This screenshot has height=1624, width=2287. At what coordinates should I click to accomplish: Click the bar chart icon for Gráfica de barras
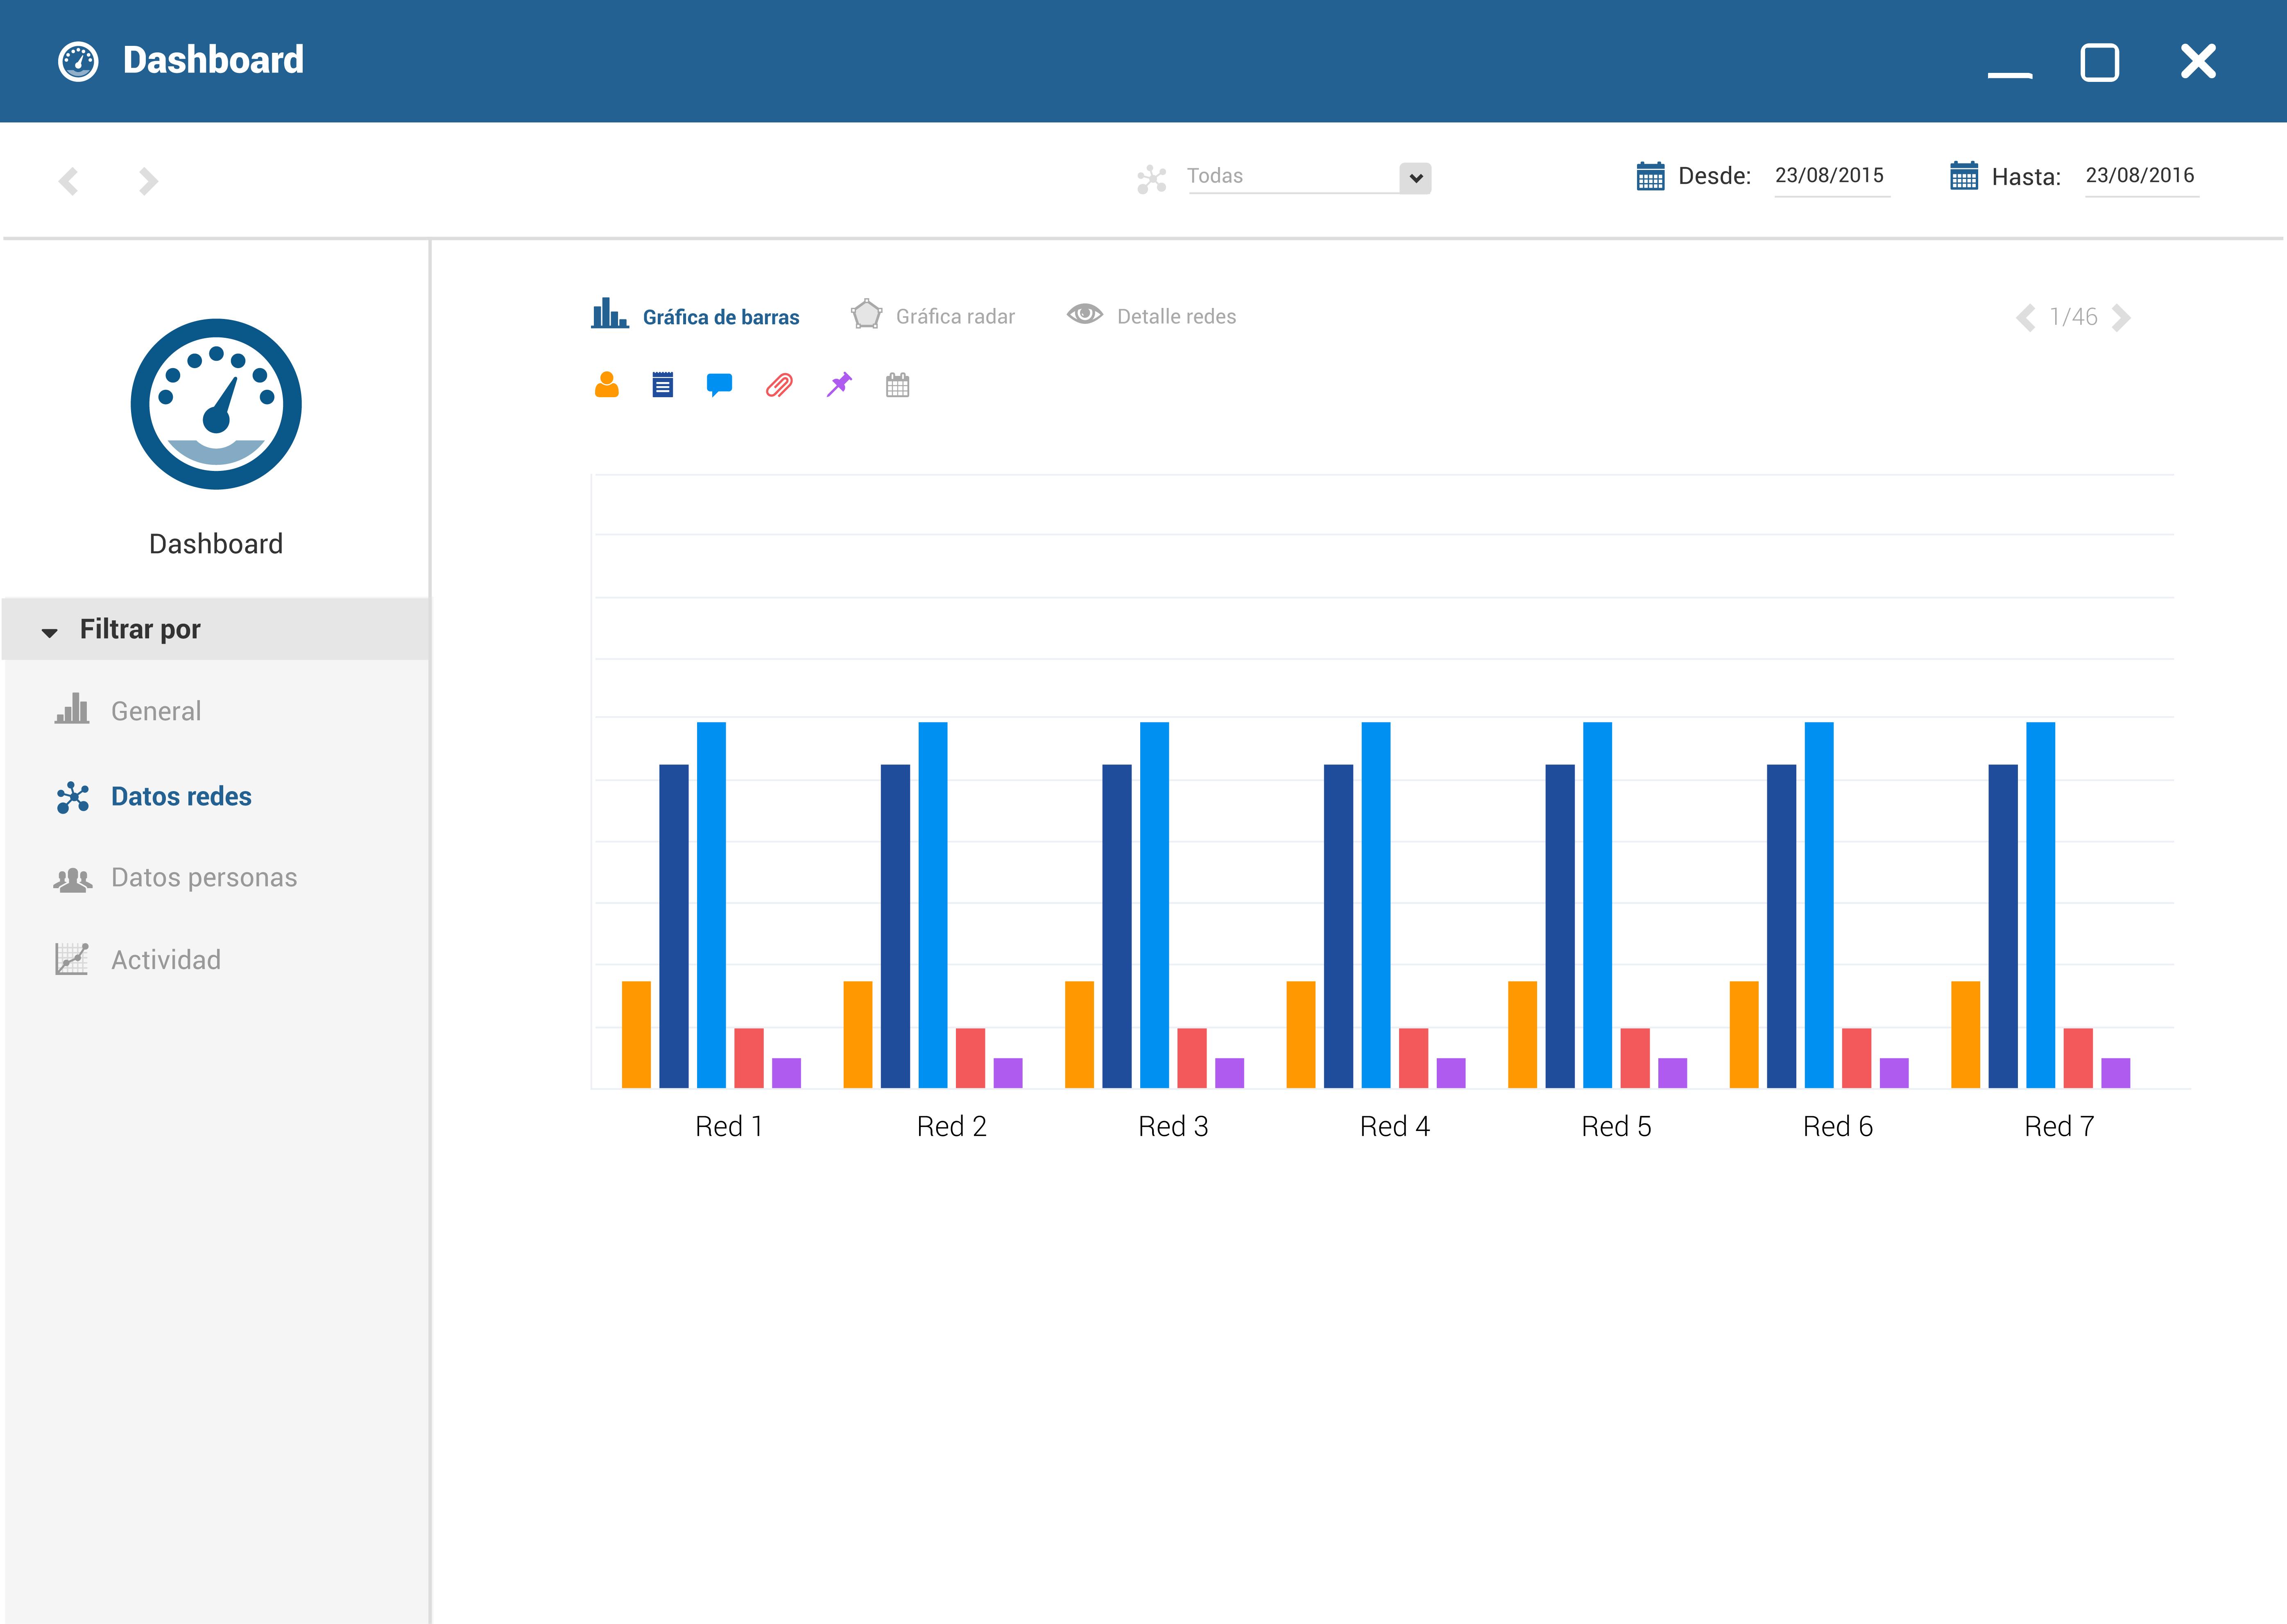pyautogui.click(x=609, y=313)
